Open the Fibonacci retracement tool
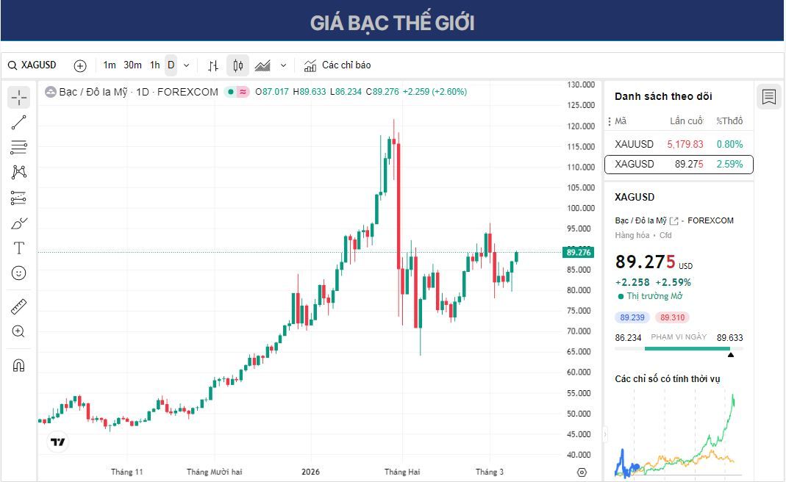The height and width of the screenshot is (482, 786). [x=18, y=147]
